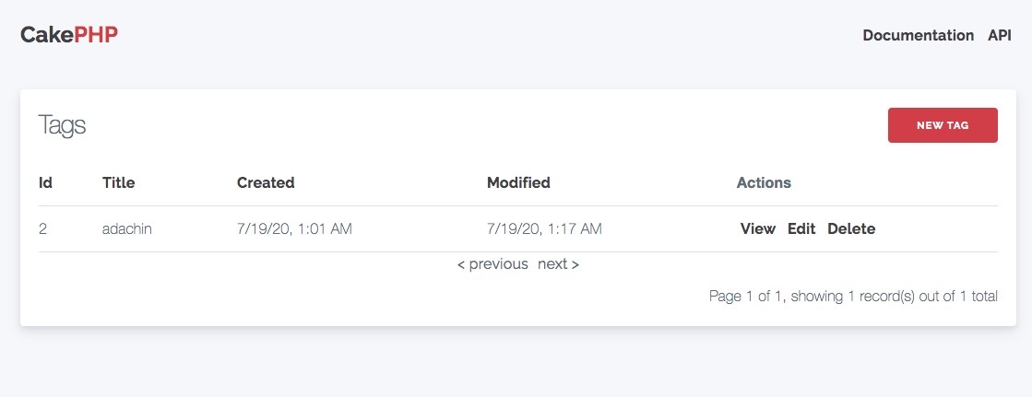1032x397 pixels.
Task: Click the CakePHP logo
Action: pyautogui.click(x=69, y=35)
